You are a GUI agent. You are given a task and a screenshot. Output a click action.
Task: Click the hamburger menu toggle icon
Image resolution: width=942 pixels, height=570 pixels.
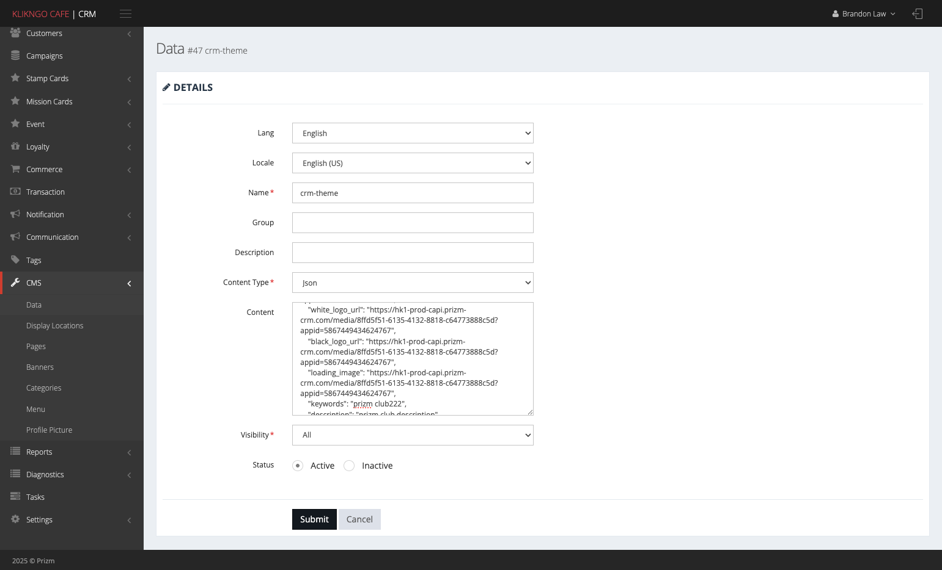(x=126, y=14)
